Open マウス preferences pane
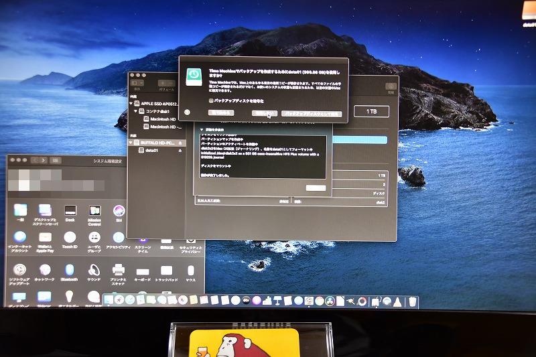The height and width of the screenshot is (357, 536). (191, 273)
